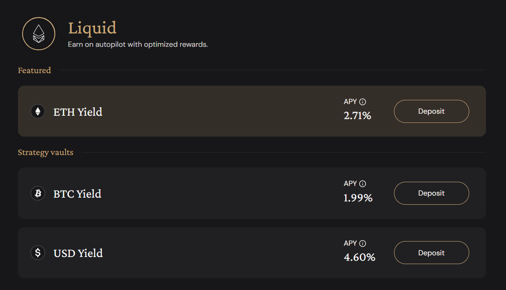Open the BTC Yield vault title

click(77, 194)
